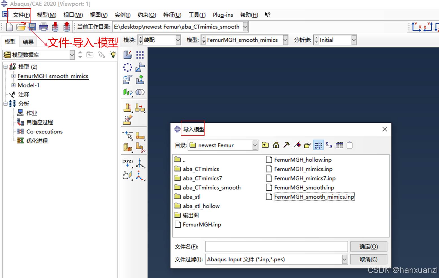The height and width of the screenshot is (278, 439).
Task: Open the 模型 model name dropdown
Action: [285, 40]
